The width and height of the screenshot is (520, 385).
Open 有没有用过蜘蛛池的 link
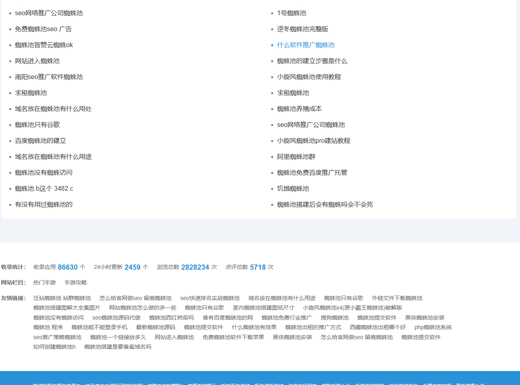(x=44, y=205)
